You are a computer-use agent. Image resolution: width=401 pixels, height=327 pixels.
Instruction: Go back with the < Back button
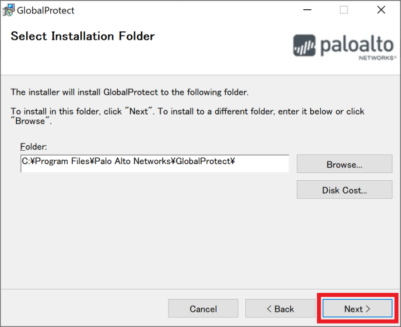coord(280,309)
